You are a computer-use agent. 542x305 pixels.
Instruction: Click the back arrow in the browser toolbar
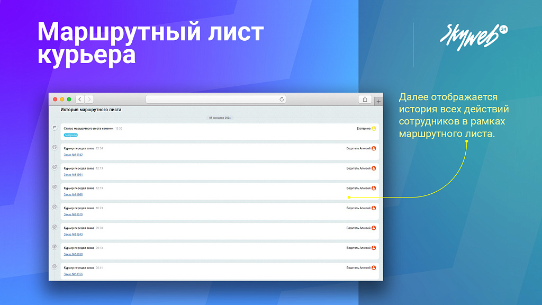(x=79, y=100)
